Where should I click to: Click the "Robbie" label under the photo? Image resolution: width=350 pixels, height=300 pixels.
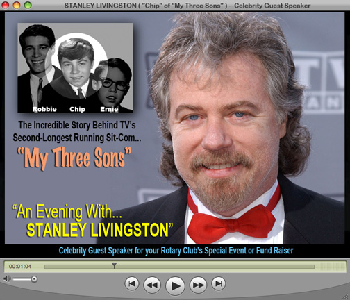pyautogui.click(x=44, y=109)
